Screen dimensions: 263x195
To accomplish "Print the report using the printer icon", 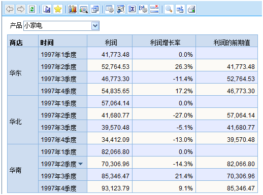I will pos(191,9).
